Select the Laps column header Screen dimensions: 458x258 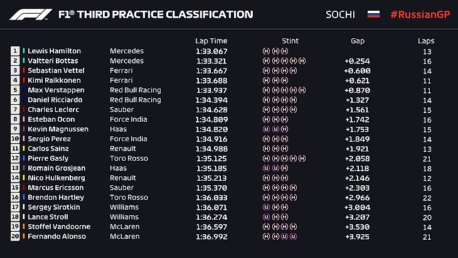(426, 41)
